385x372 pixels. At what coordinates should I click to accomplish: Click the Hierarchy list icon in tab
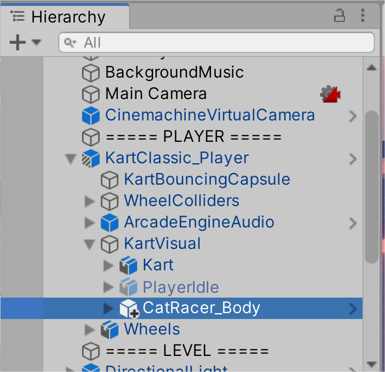tap(18, 16)
